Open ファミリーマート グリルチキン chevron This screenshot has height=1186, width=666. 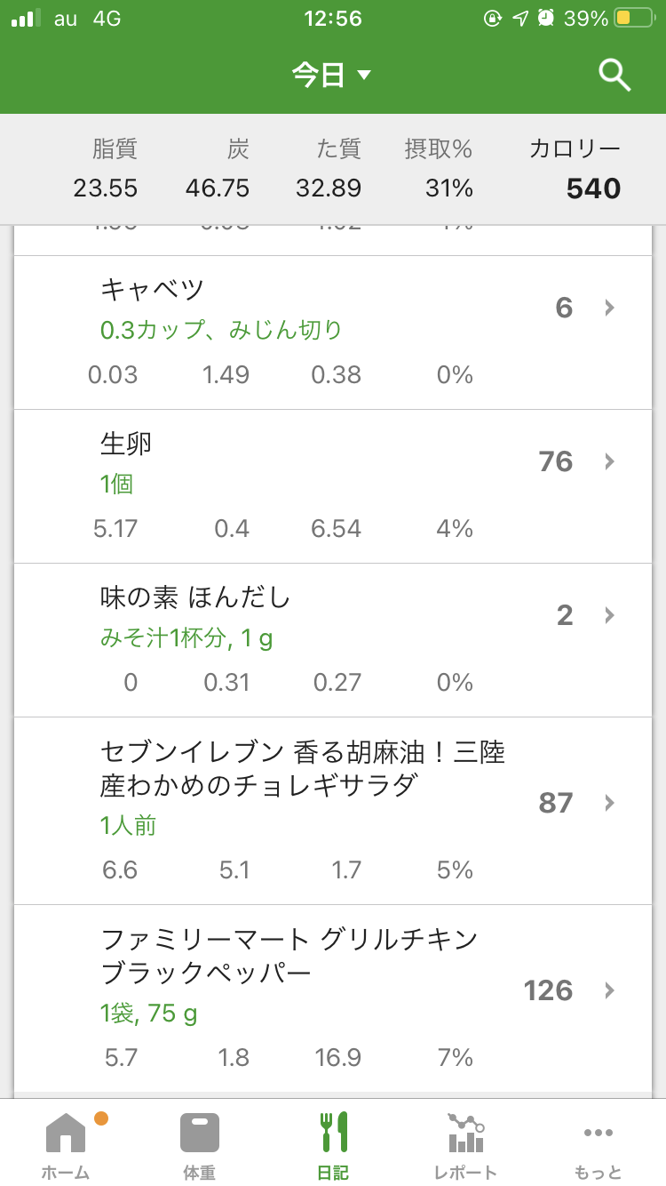609,990
